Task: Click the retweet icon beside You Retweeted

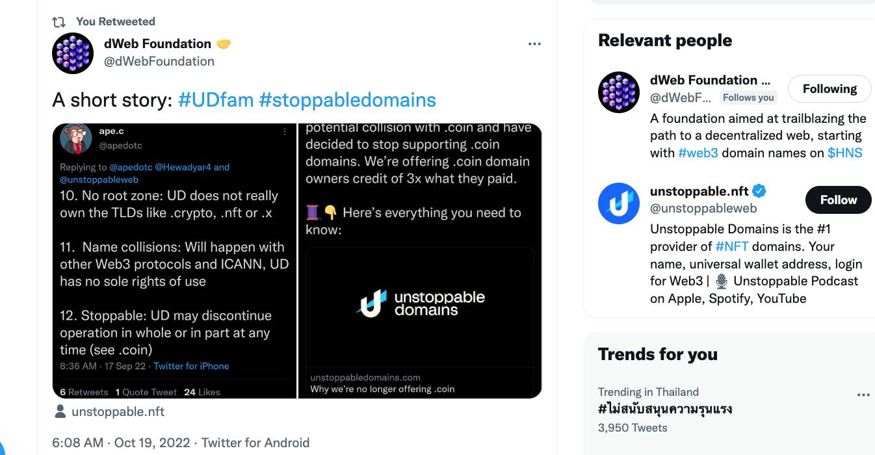Action: 59,22
